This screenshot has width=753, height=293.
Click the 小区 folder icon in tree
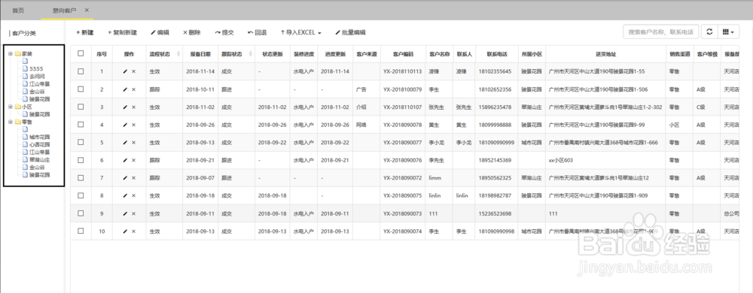(18, 107)
